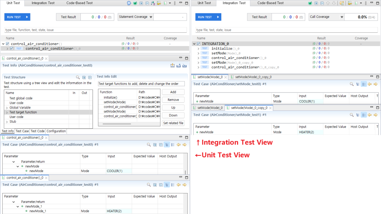Click the expand-all icon in Test Structure header
Image resolution: width=381 pixels, height=214 pixels.
(x=84, y=77)
